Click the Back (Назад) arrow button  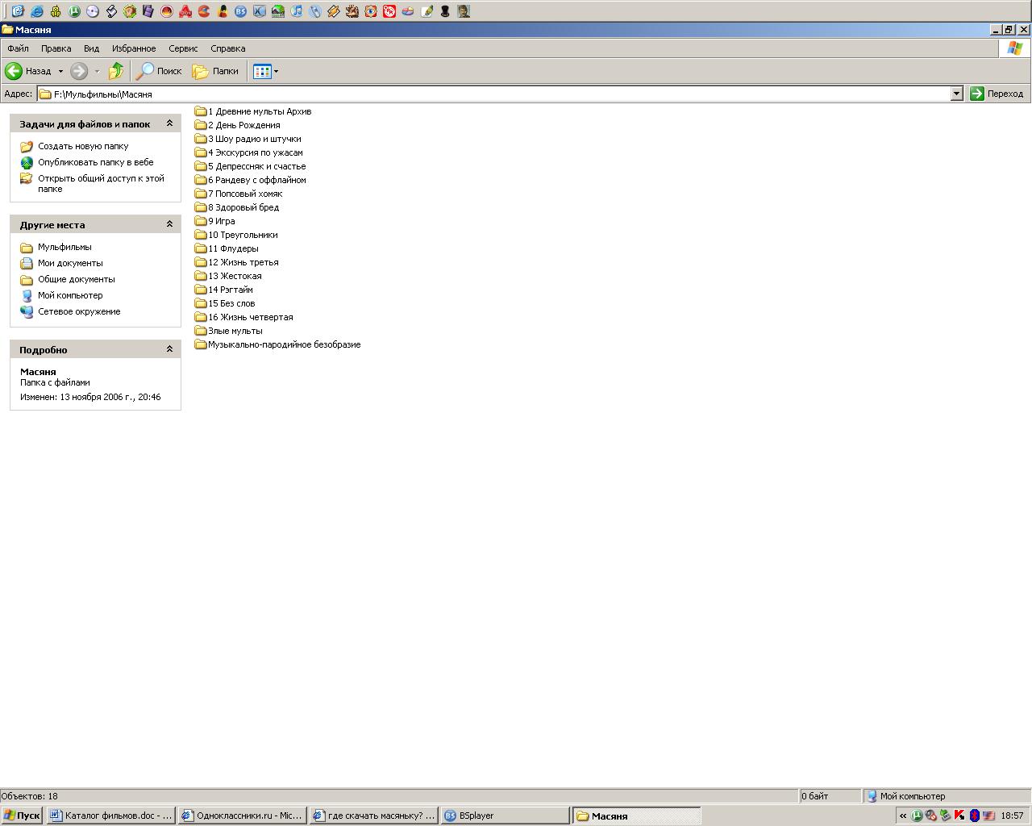[14, 71]
